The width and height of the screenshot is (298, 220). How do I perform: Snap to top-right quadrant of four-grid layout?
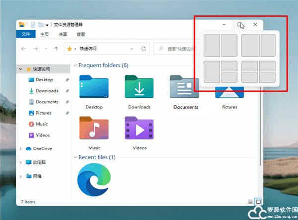click(267, 66)
